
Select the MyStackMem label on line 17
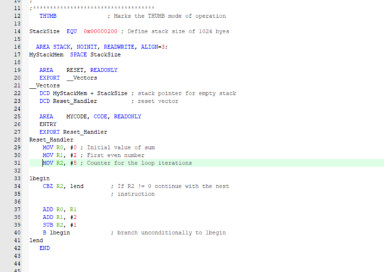click(x=47, y=54)
